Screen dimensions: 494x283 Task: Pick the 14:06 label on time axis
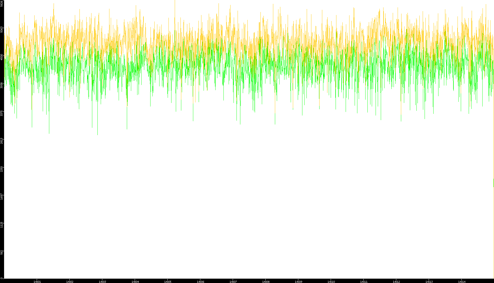click(x=201, y=282)
